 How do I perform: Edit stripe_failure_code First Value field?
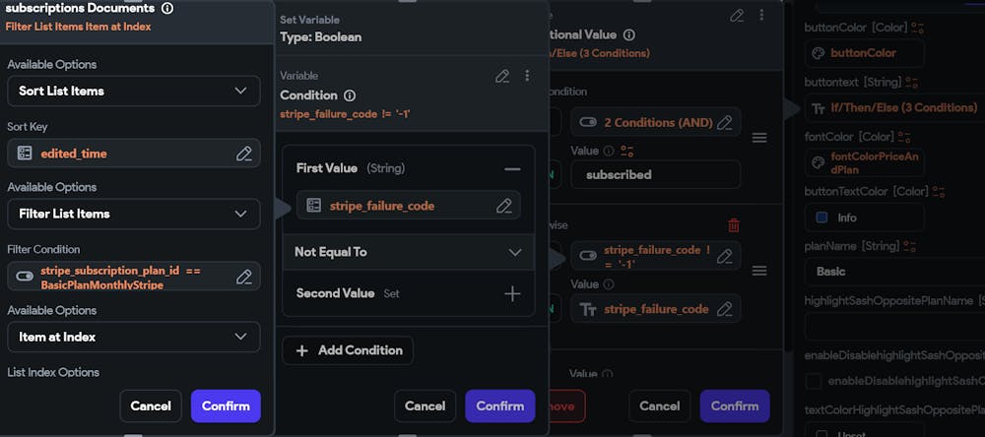pos(503,206)
